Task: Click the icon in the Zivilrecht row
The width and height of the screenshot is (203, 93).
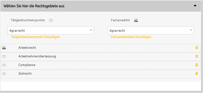Action: tap(4, 74)
